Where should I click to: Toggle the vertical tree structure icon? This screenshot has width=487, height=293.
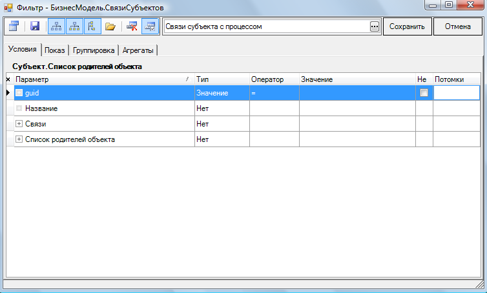92,26
